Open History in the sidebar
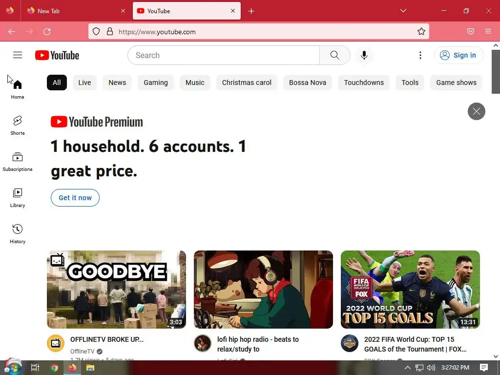 (x=18, y=234)
